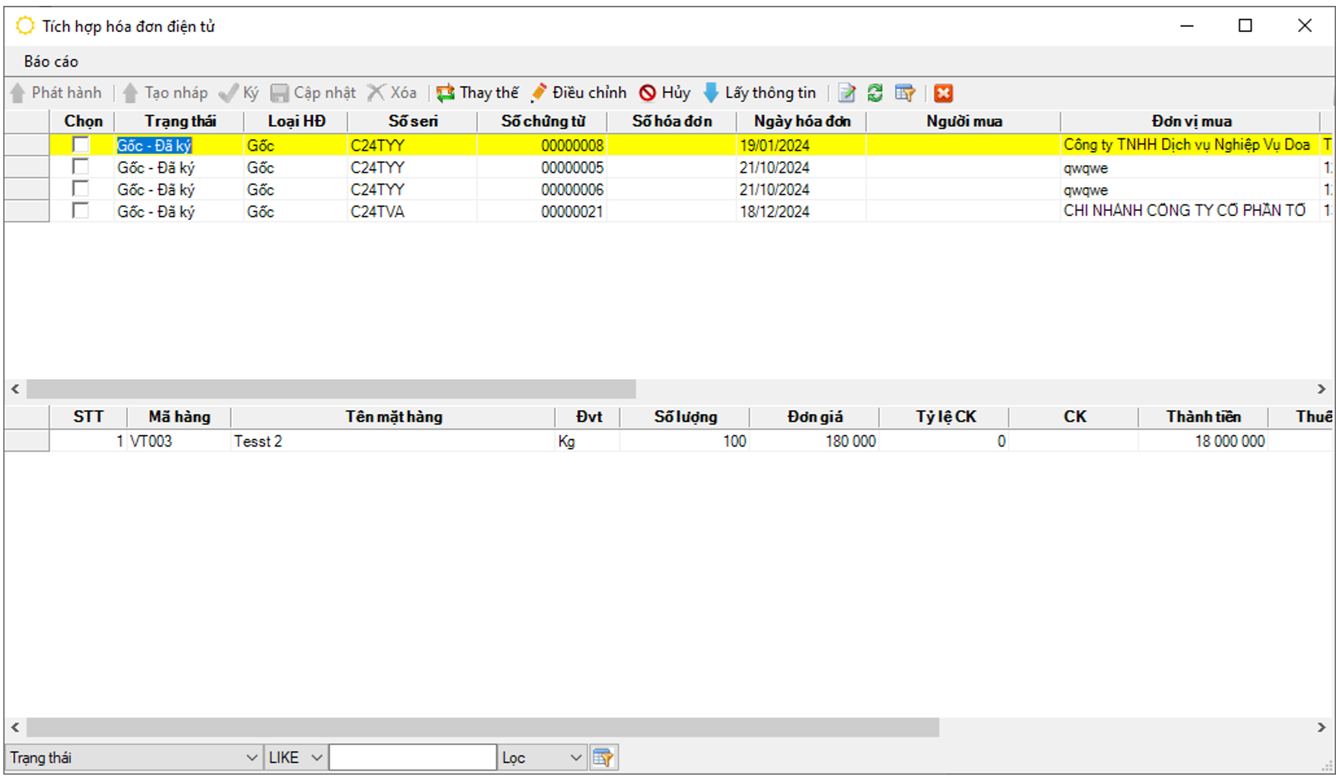The image size is (1336, 776).
Task: Tick checkbox for voucher 00000008 row
Action: coord(81,145)
